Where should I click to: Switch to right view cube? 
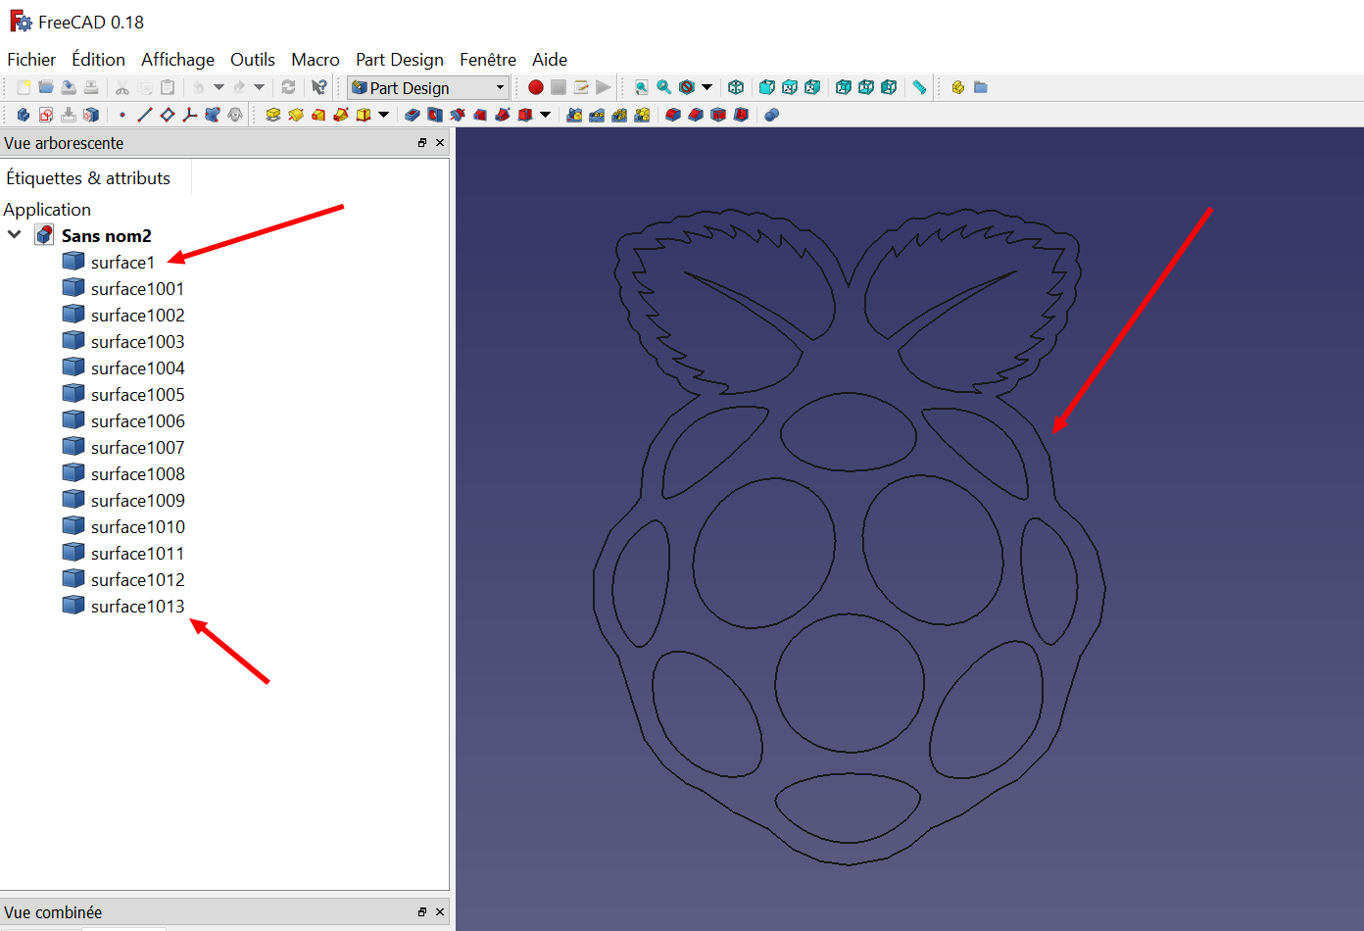coord(812,87)
